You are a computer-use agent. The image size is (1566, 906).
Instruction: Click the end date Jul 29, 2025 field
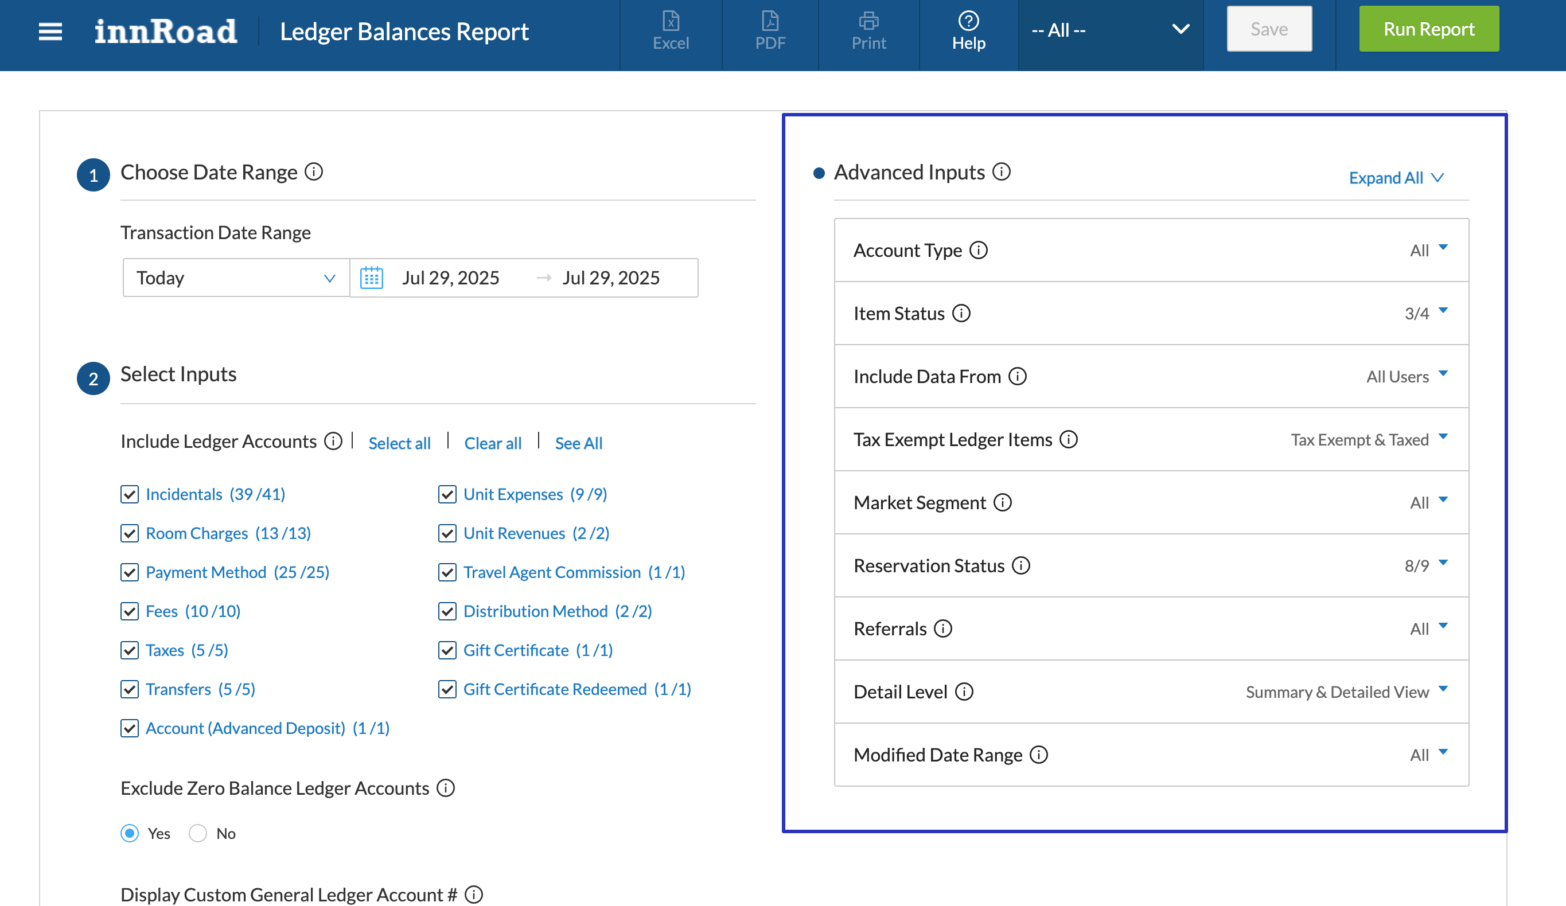tap(611, 278)
